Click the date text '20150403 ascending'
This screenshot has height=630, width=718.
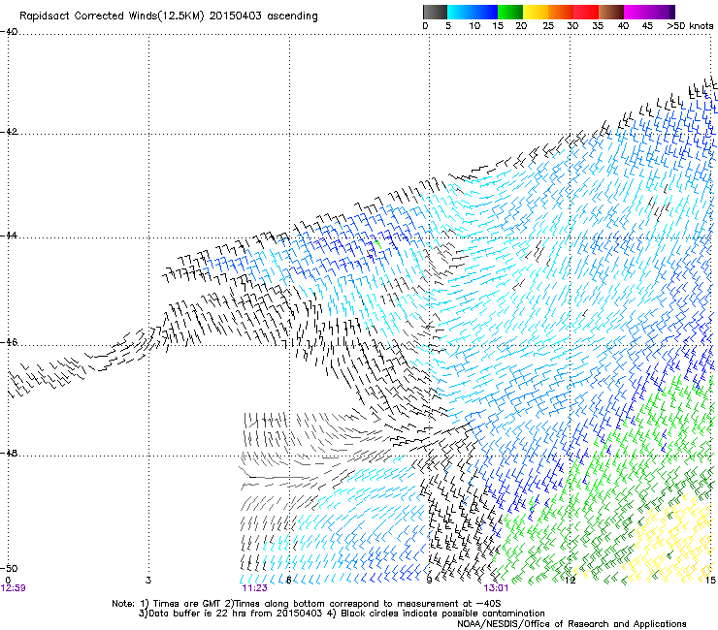[x=263, y=16]
